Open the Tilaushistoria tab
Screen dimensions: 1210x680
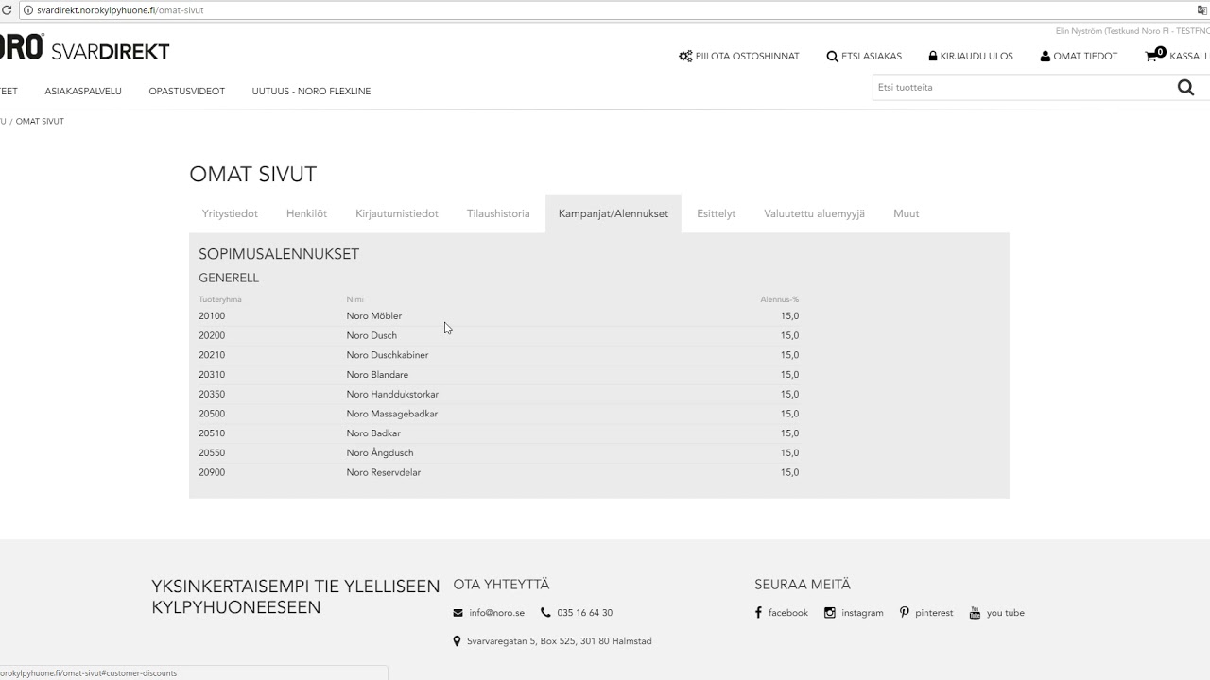click(498, 213)
